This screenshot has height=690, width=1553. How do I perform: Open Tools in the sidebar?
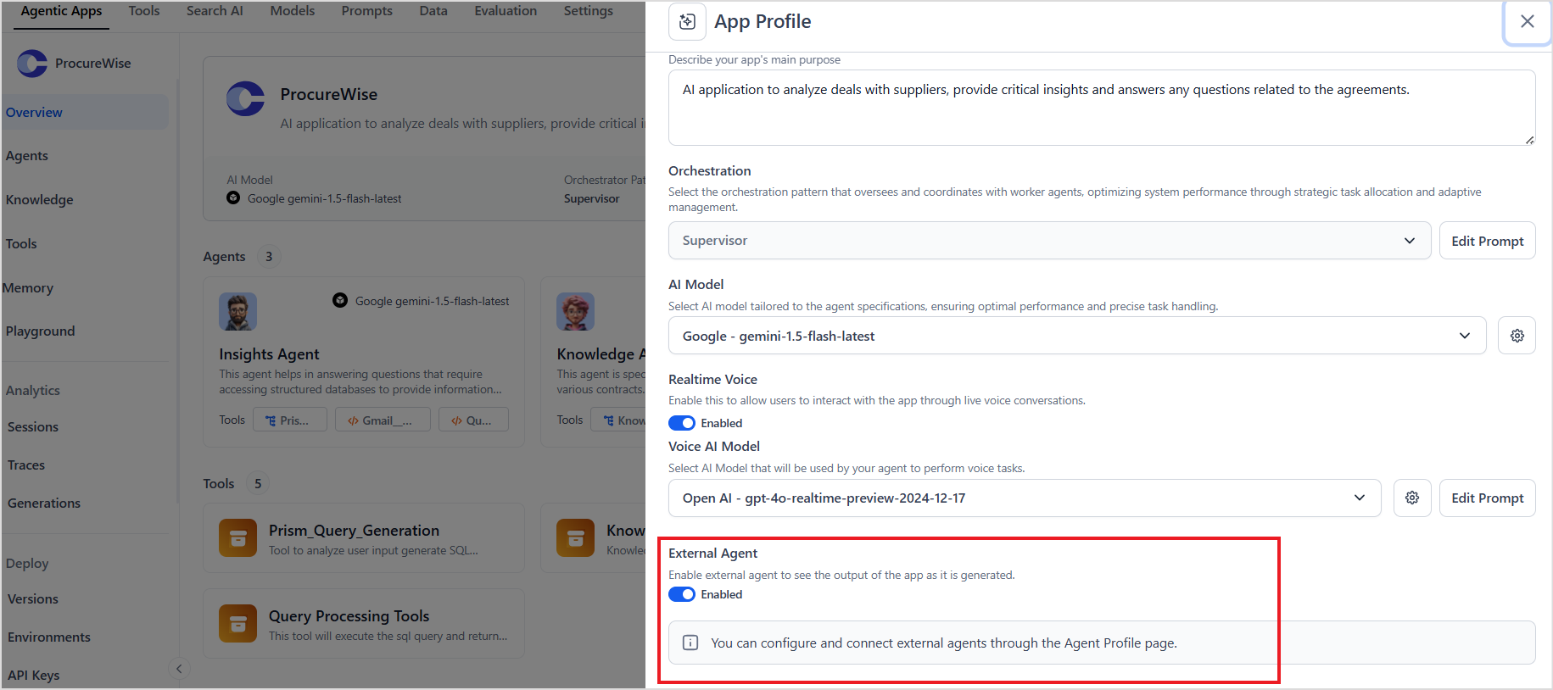(x=21, y=244)
